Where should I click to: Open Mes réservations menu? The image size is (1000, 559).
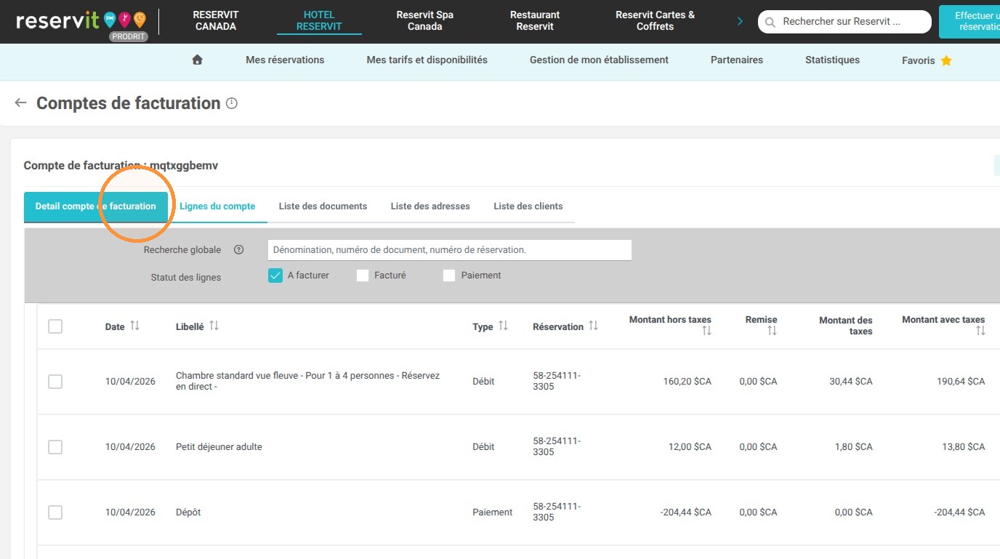coord(285,60)
